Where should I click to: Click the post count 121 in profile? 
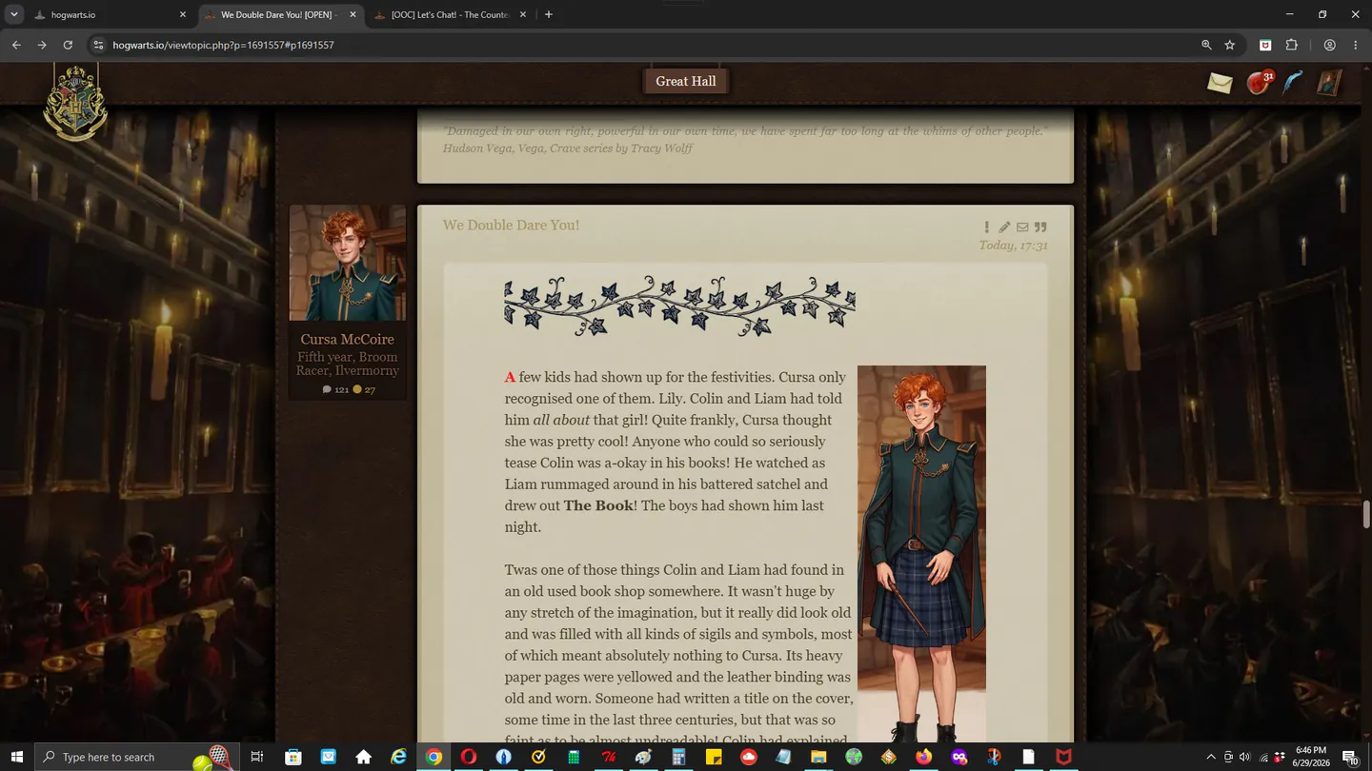pos(335,389)
